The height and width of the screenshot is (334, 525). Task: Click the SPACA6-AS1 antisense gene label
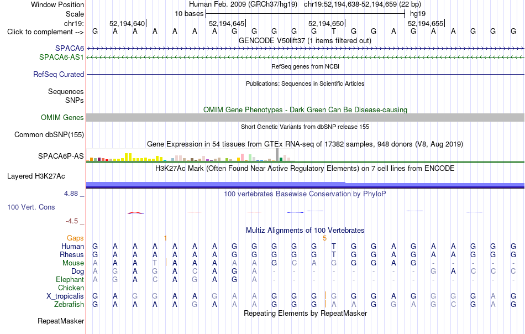[x=61, y=58]
